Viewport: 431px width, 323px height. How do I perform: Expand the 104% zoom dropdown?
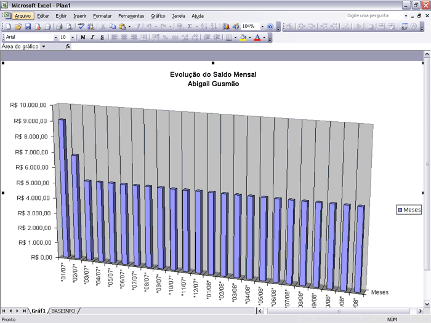pos(262,27)
